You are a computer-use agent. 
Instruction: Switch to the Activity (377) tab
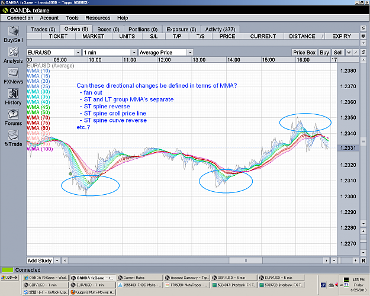coord(220,29)
